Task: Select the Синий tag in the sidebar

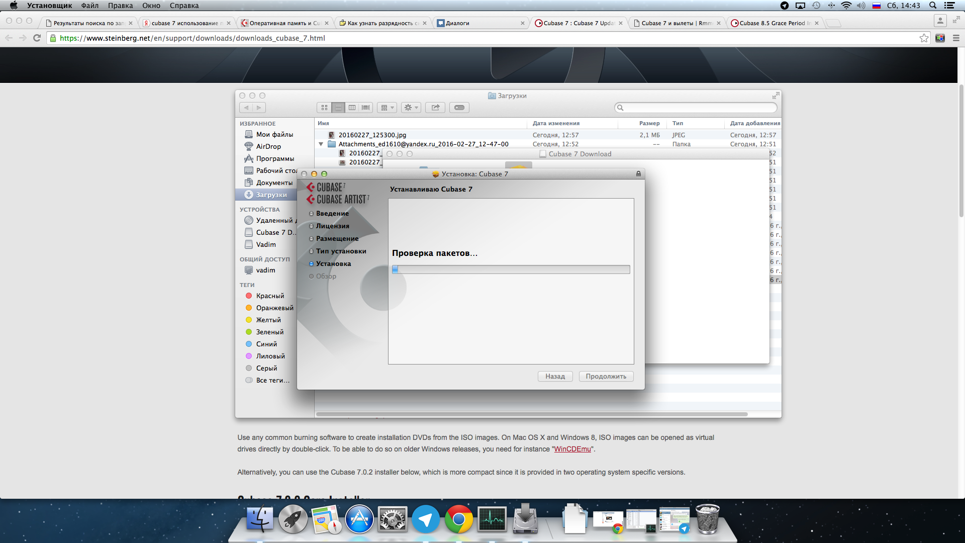Action: click(266, 344)
